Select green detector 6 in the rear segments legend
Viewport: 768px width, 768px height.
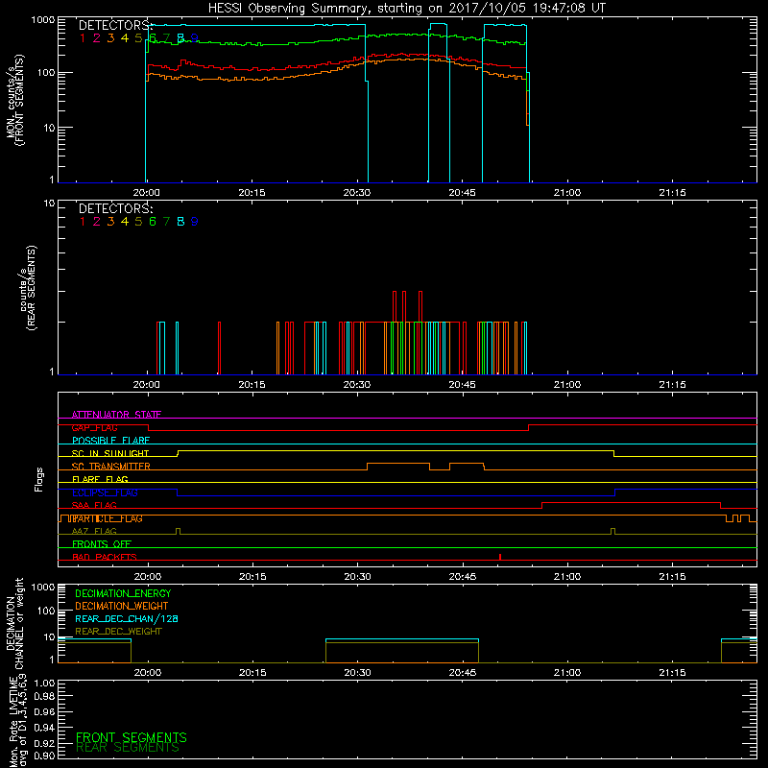coord(153,222)
